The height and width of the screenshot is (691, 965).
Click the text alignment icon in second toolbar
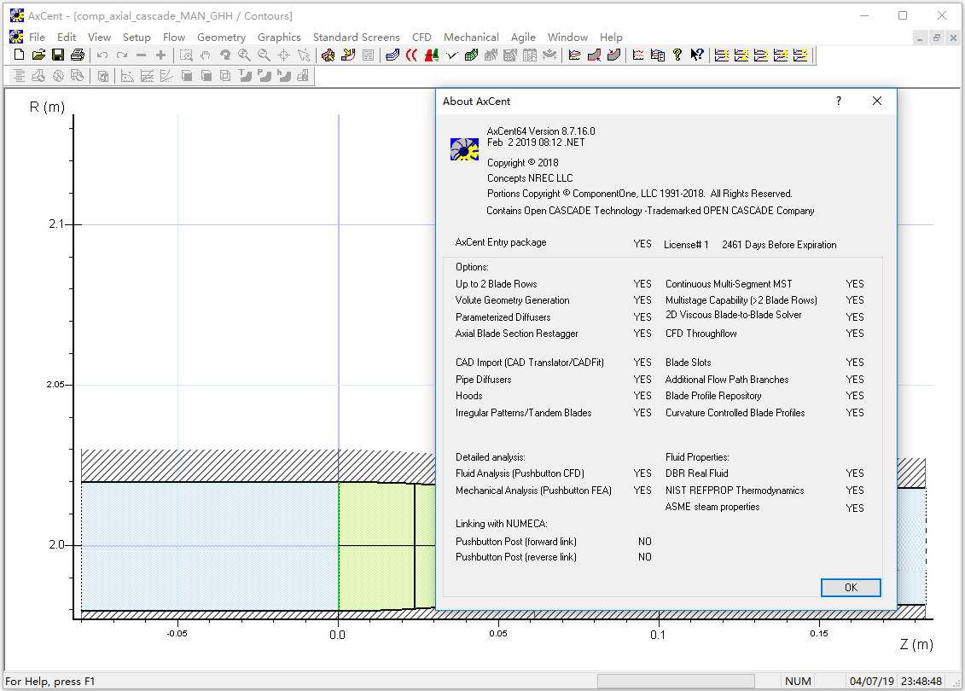(x=19, y=76)
